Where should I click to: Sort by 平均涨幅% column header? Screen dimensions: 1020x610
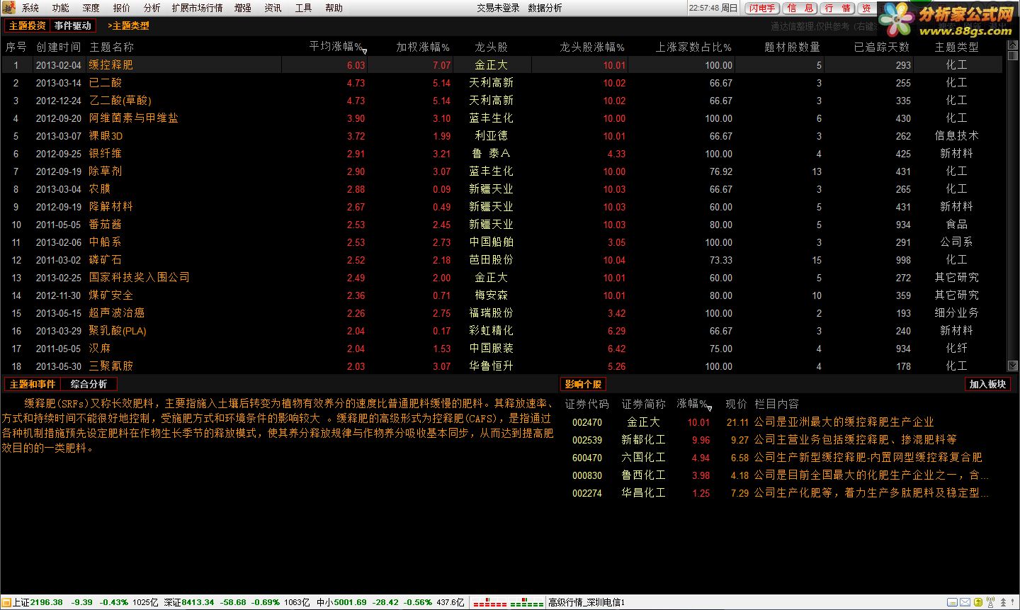(x=336, y=47)
